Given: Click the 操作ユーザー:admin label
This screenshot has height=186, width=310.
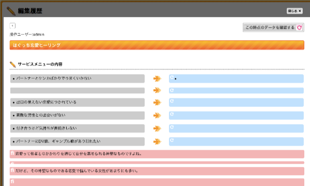Looking at the screenshot, I should click(27, 35).
